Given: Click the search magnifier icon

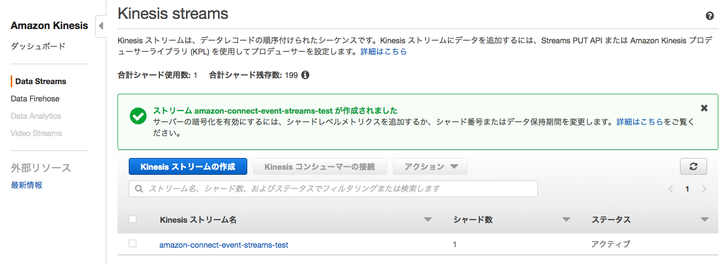Looking at the screenshot, I should [138, 189].
